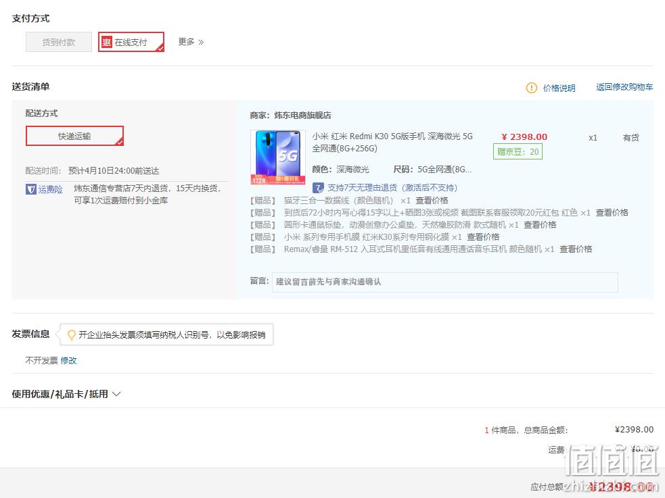Open the 运费险 link
Image resolution: width=665 pixels, height=498 pixels.
pos(50,189)
